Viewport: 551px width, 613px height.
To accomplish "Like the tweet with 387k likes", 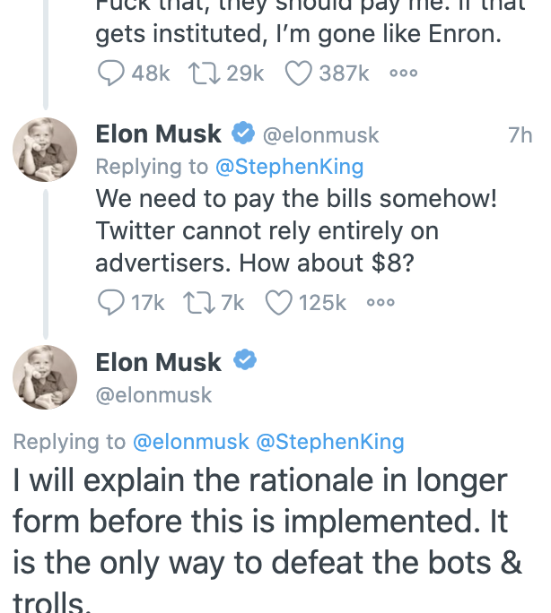I will [298, 73].
